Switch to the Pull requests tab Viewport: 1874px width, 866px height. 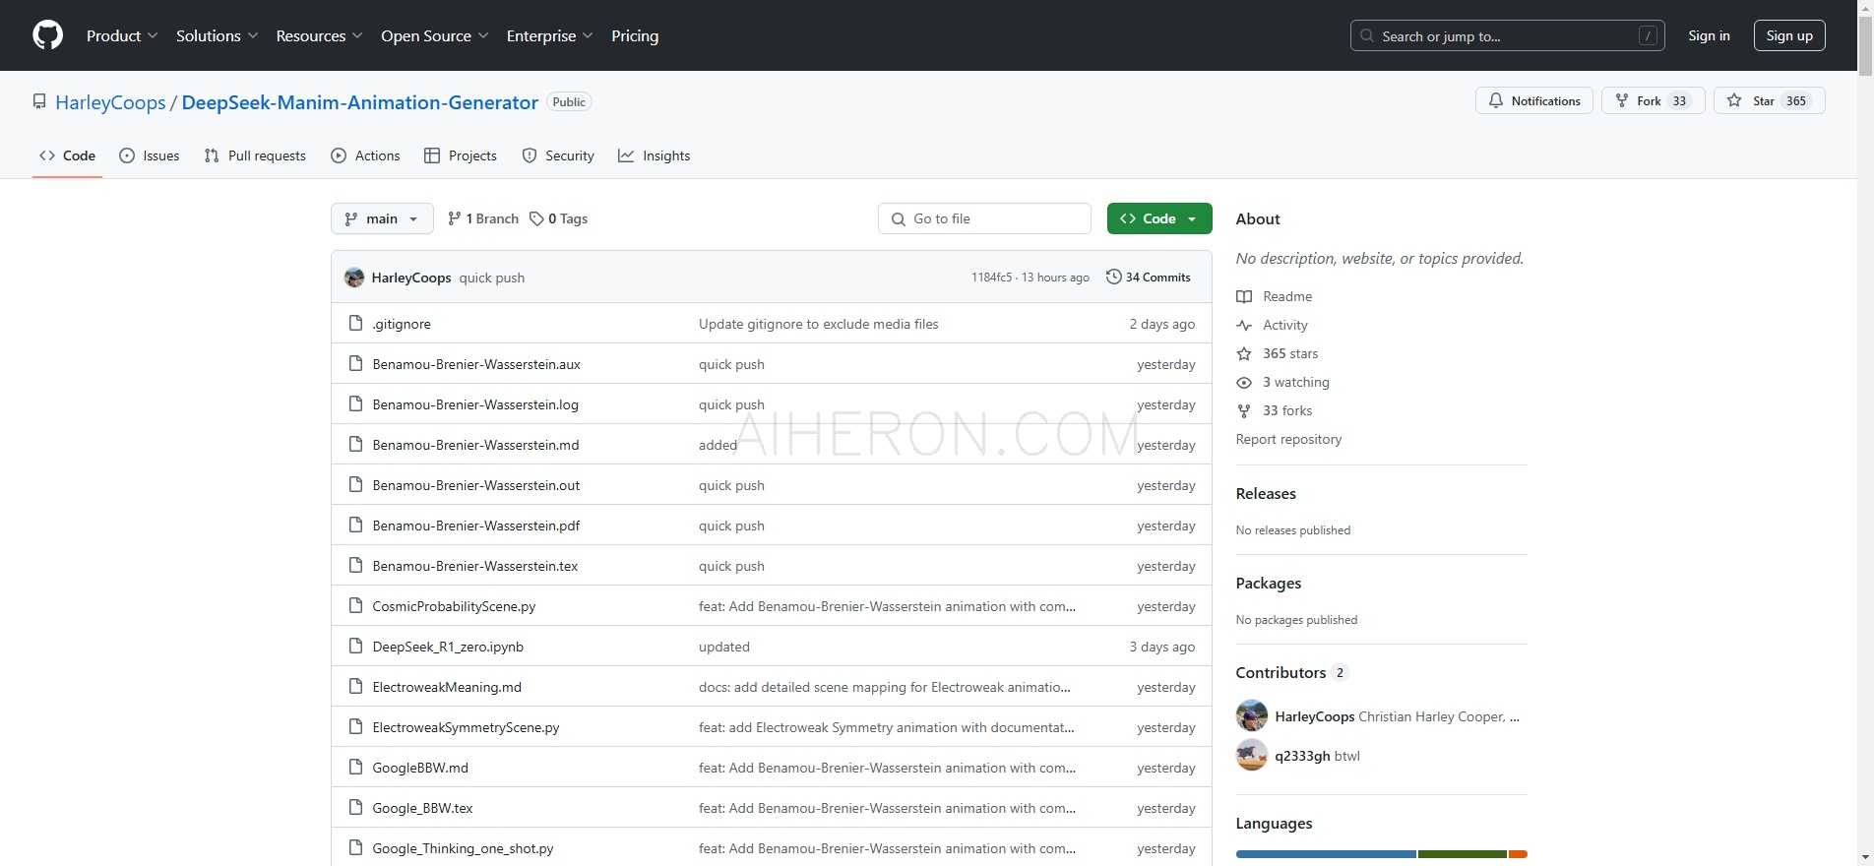(255, 155)
